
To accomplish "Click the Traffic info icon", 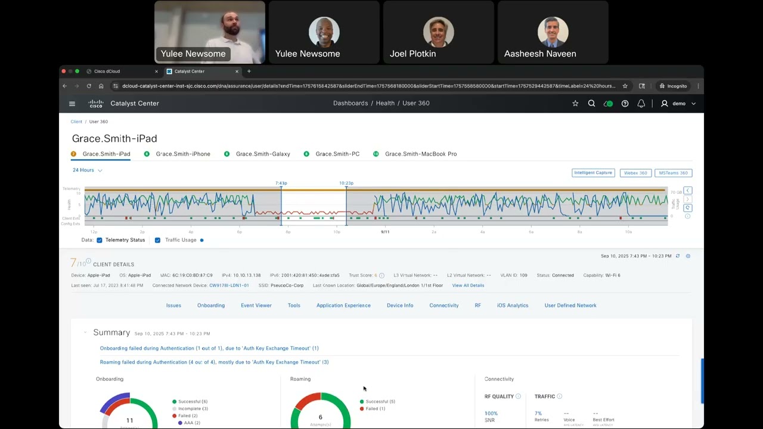I will coord(559,396).
